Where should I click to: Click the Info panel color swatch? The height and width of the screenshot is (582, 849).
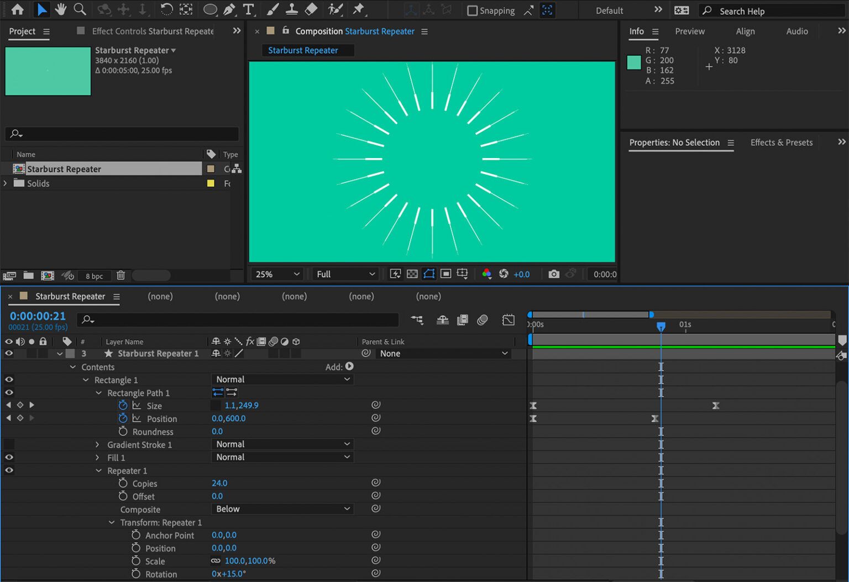tap(633, 62)
